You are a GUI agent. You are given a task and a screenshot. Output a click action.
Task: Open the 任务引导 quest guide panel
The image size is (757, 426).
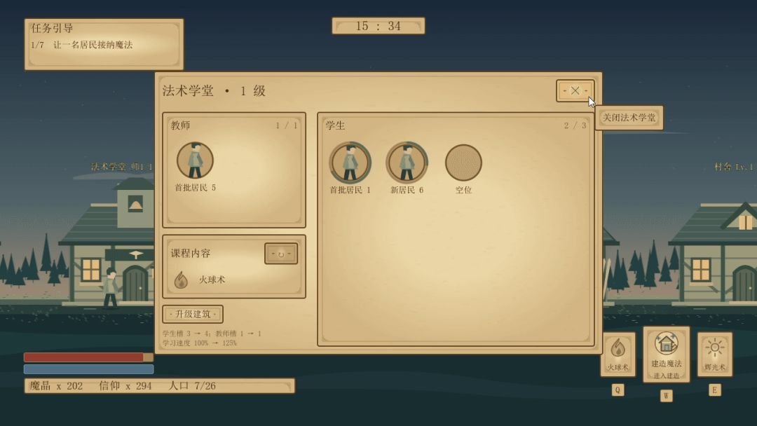[x=104, y=44]
